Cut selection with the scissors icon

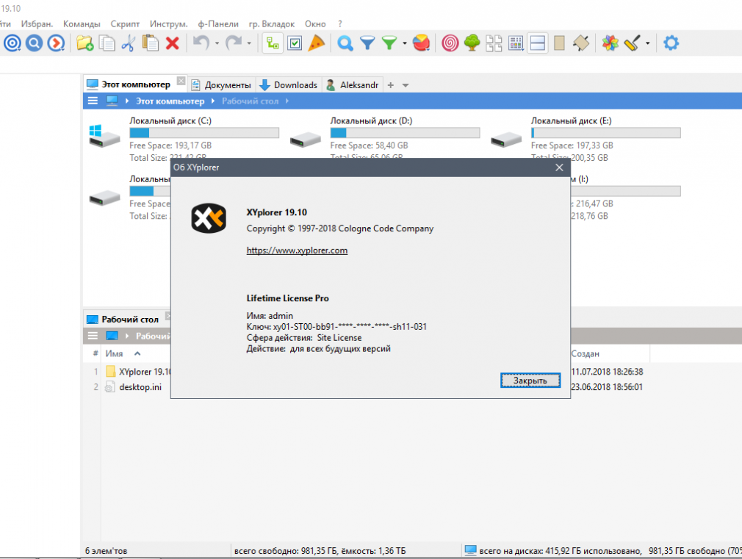[129, 43]
